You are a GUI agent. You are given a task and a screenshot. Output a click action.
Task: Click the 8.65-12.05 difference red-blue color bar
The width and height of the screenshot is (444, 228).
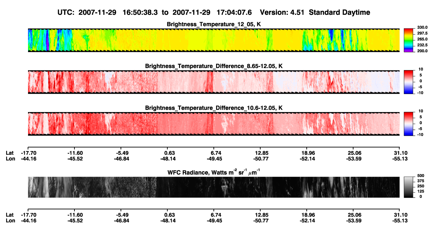(408, 82)
